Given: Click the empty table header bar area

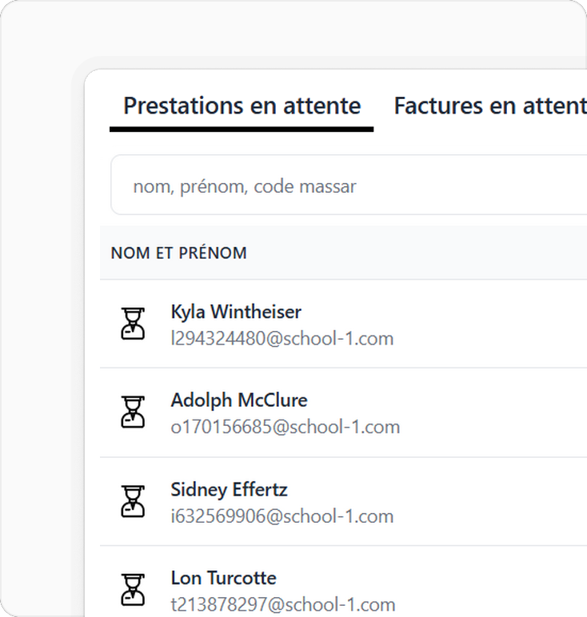Looking at the screenshot, I should click(x=417, y=253).
